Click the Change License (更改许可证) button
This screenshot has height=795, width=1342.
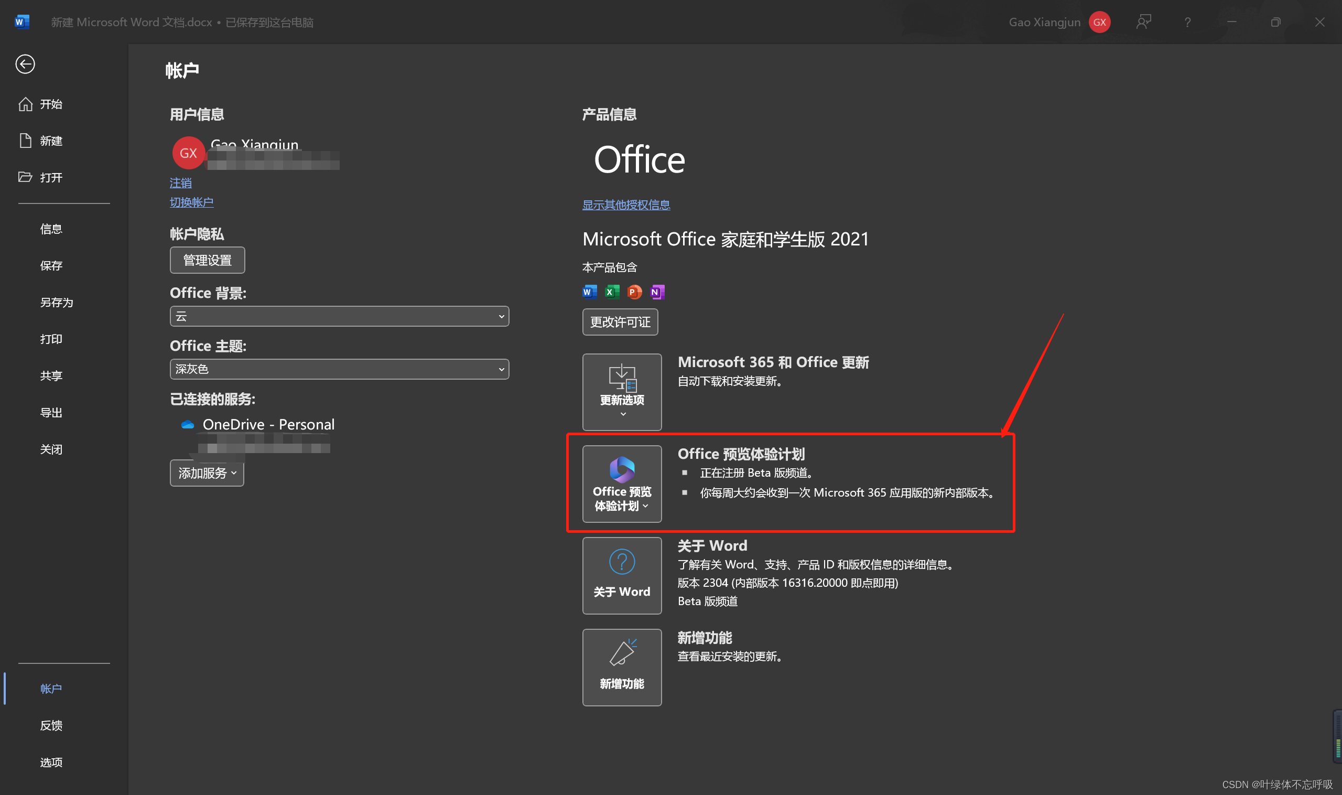click(x=620, y=322)
